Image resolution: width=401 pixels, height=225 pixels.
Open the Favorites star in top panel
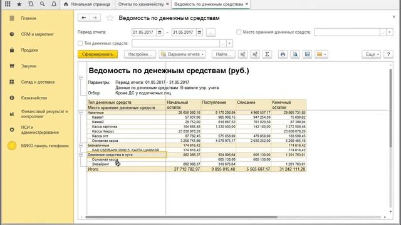click(x=19, y=4)
